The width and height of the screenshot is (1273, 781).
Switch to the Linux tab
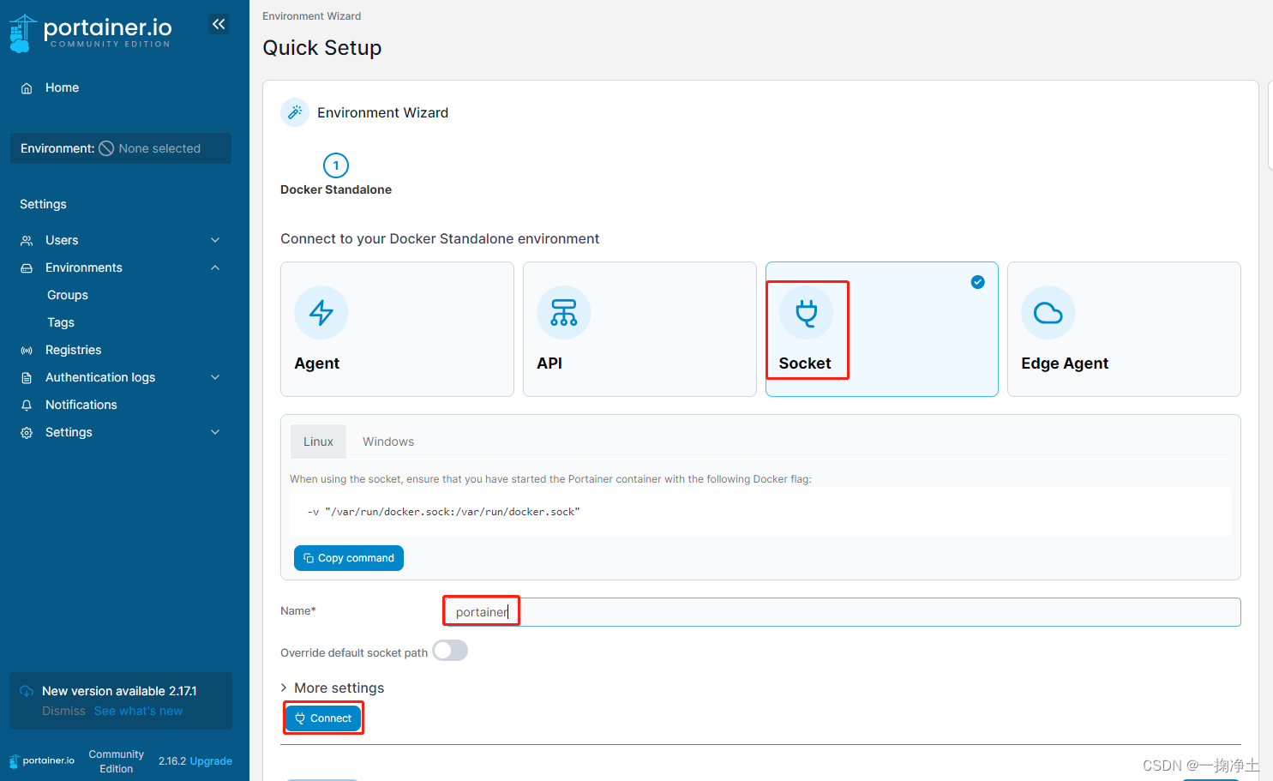pyautogui.click(x=318, y=442)
